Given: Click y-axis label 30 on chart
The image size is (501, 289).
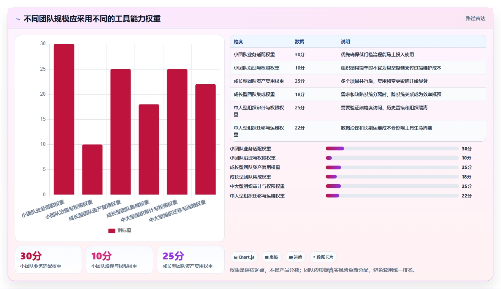Looking at the screenshot, I should (43, 44).
